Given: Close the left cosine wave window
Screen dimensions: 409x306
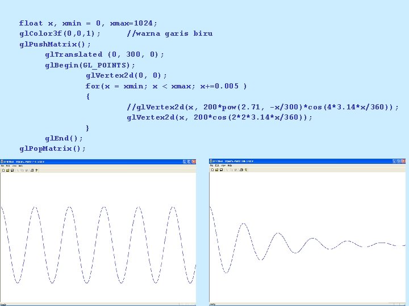Looking at the screenshot, I should 194,161.
